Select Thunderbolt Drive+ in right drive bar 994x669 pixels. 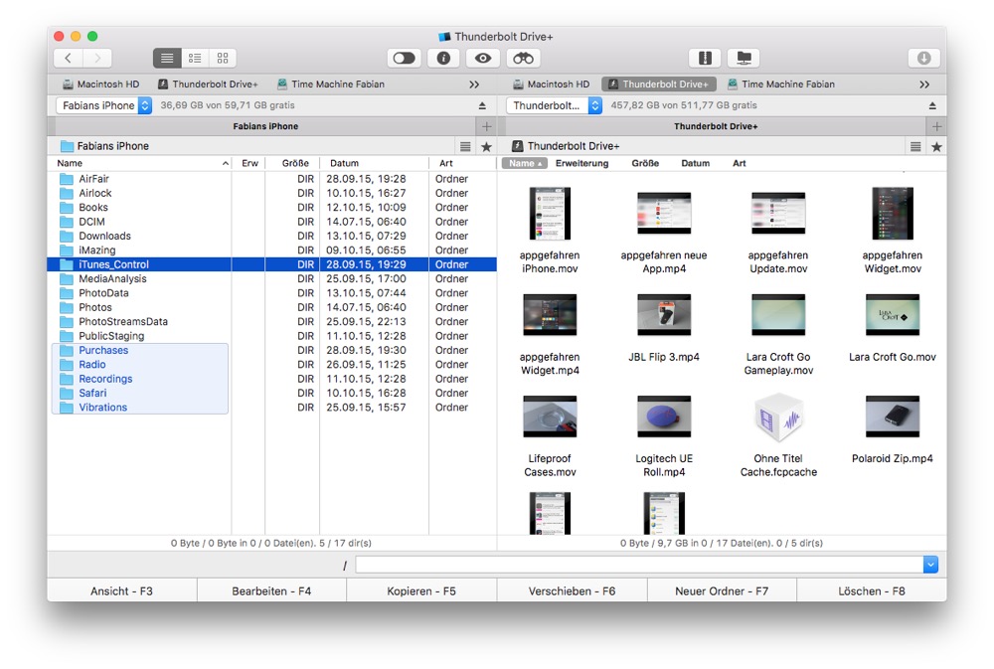pyautogui.click(x=659, y=84)
